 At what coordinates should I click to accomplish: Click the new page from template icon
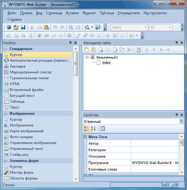click(x=94, y=50)
